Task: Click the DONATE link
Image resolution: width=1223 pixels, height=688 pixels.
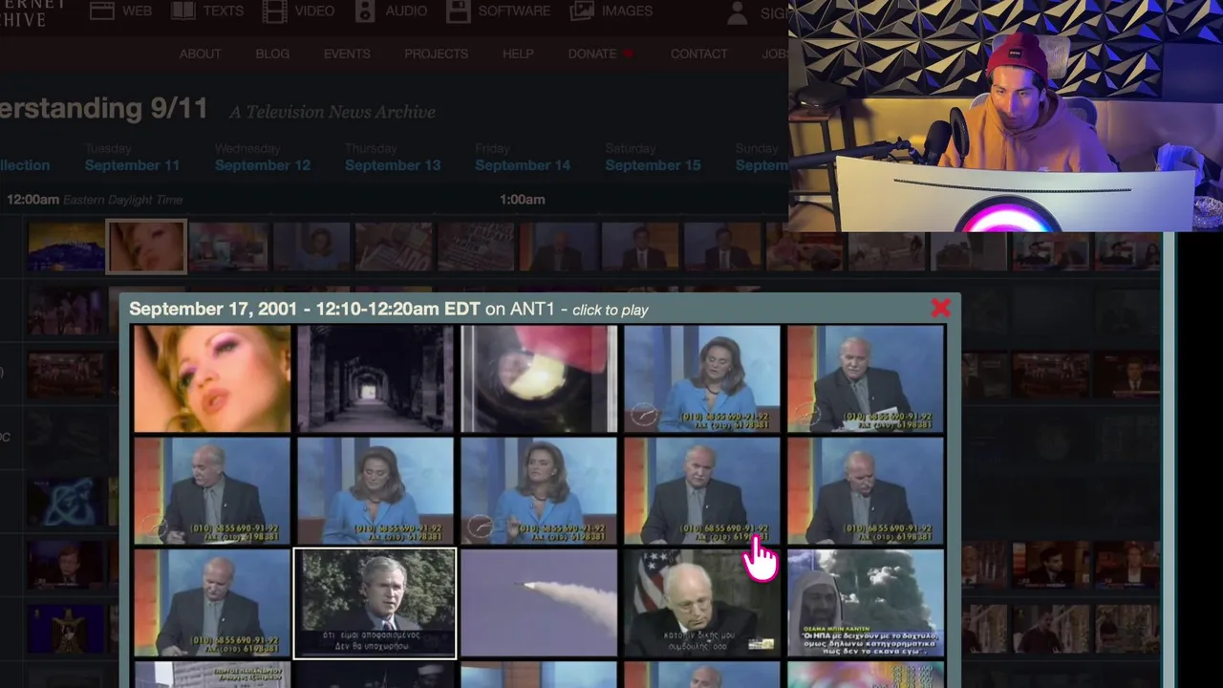Action: [592, 54]
